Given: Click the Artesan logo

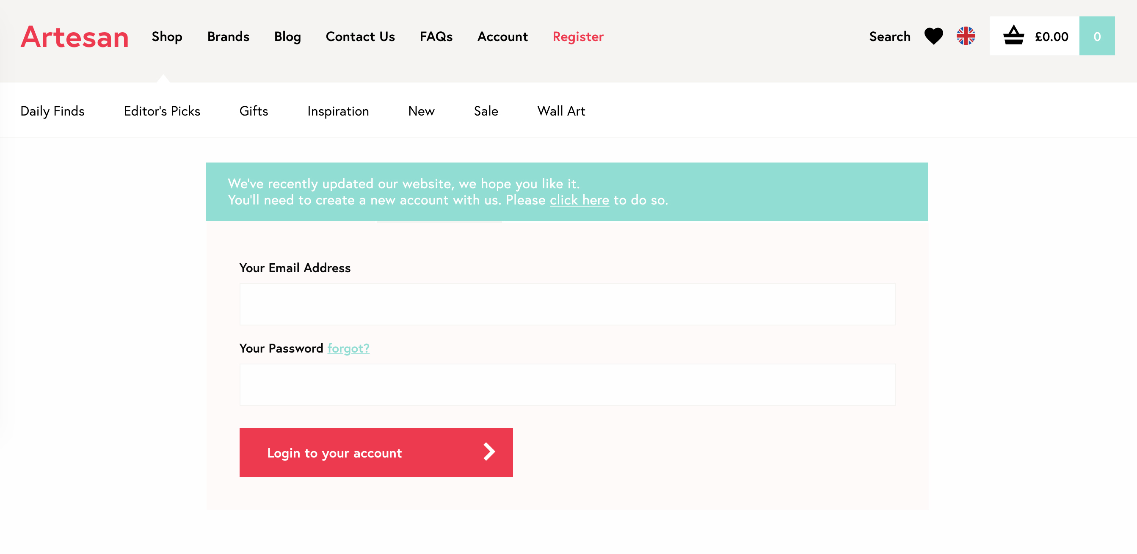Looking at the screenshot, I should click(75, 37).
